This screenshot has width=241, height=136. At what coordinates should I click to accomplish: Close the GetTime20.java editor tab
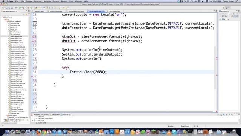tap(103, 11)
